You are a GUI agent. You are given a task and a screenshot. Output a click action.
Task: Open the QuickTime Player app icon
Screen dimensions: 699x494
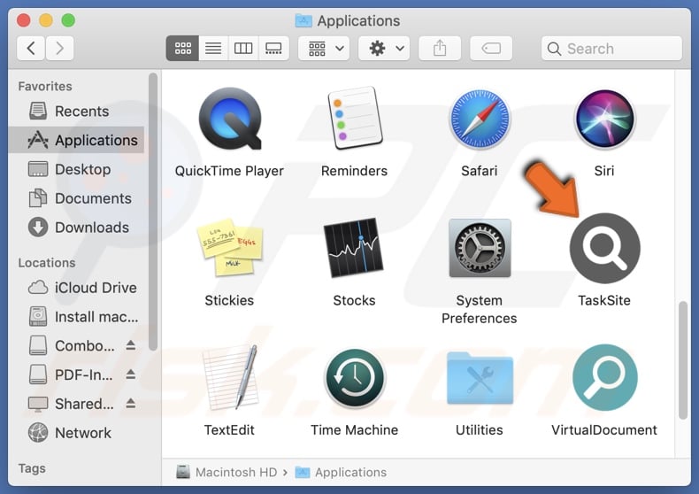(229, 119)
